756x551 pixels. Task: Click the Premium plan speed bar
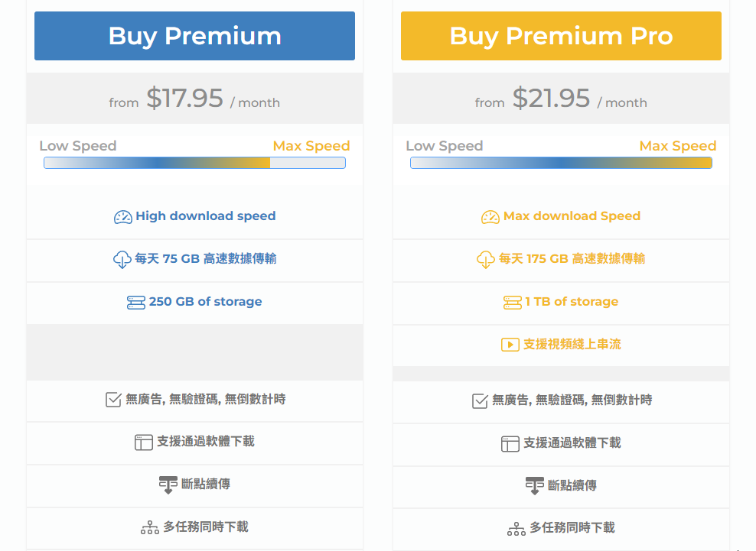point(194,163)
